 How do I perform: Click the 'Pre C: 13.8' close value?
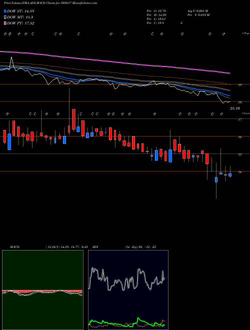coord(155,23)
